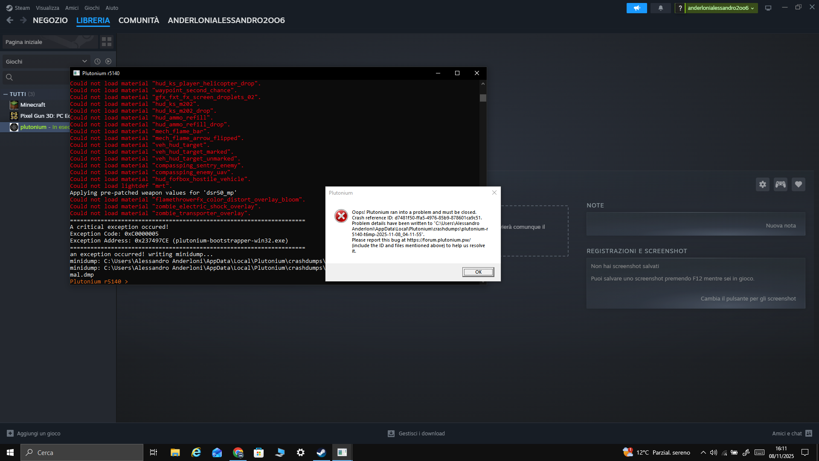
Task: Enter Big Picture mode monitor icon
Action: coord(768,8)
